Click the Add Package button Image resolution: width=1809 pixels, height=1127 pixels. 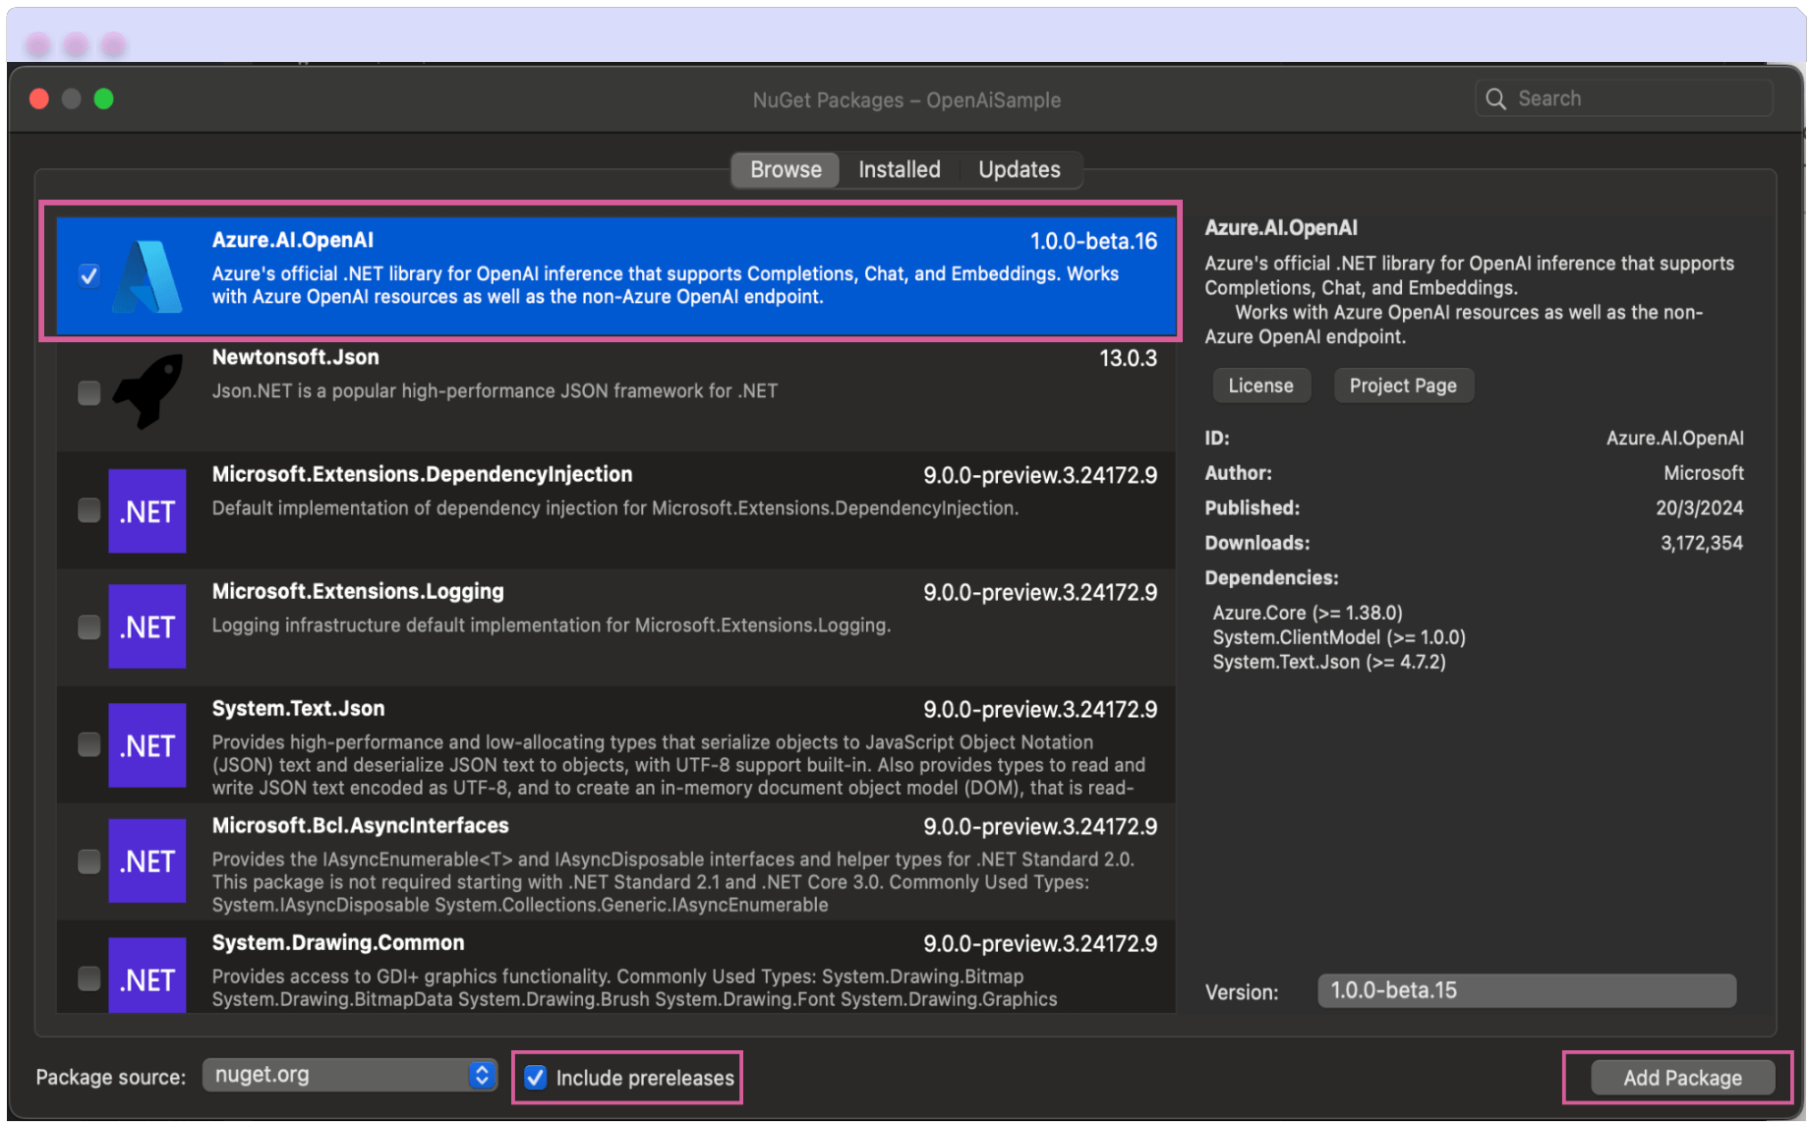(1682, 1078)
